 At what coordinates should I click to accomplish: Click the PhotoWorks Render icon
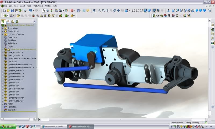pos(154,16)
